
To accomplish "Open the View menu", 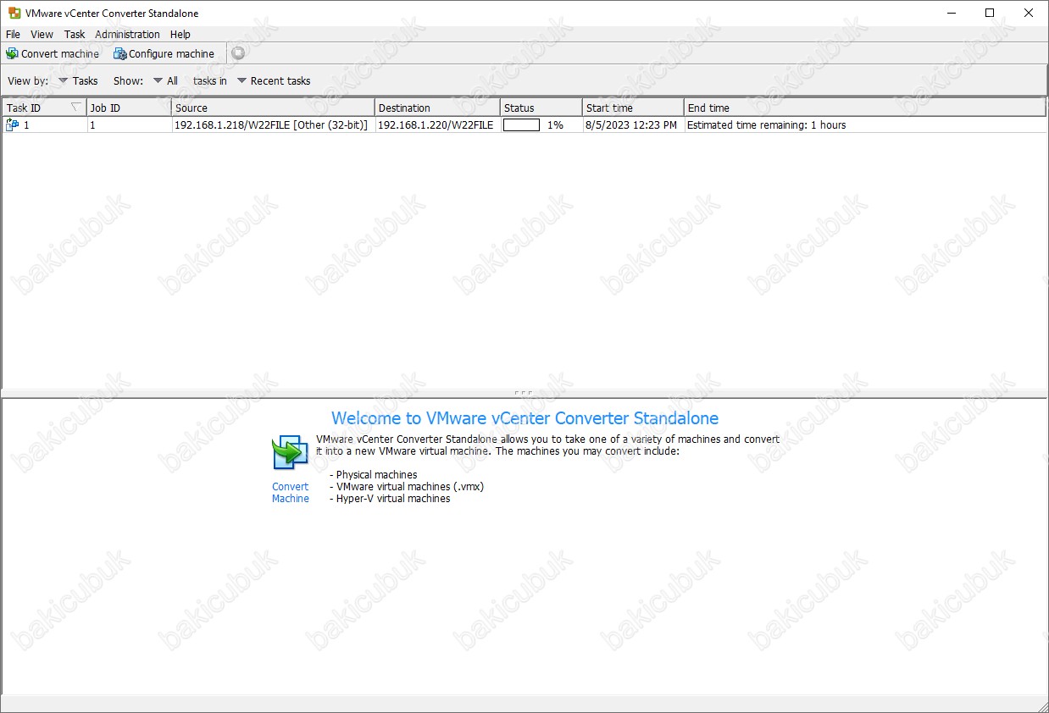I will pyautogui.click(x=42, y=35).
